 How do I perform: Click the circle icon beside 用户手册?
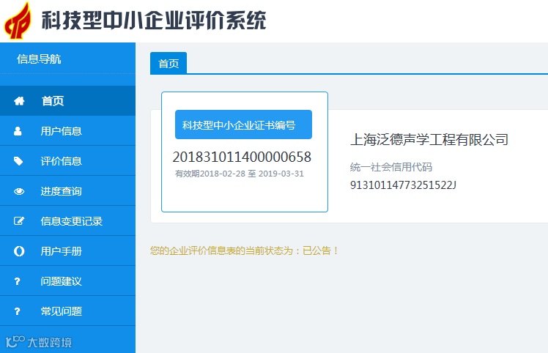(19, 251)
